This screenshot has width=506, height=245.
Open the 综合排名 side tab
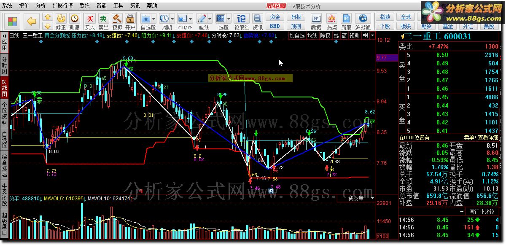(5, 166)
